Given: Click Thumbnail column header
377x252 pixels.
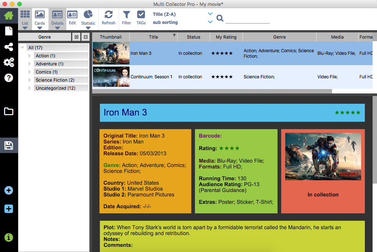Looking at the screenshot, I should [x=111, y=37].
